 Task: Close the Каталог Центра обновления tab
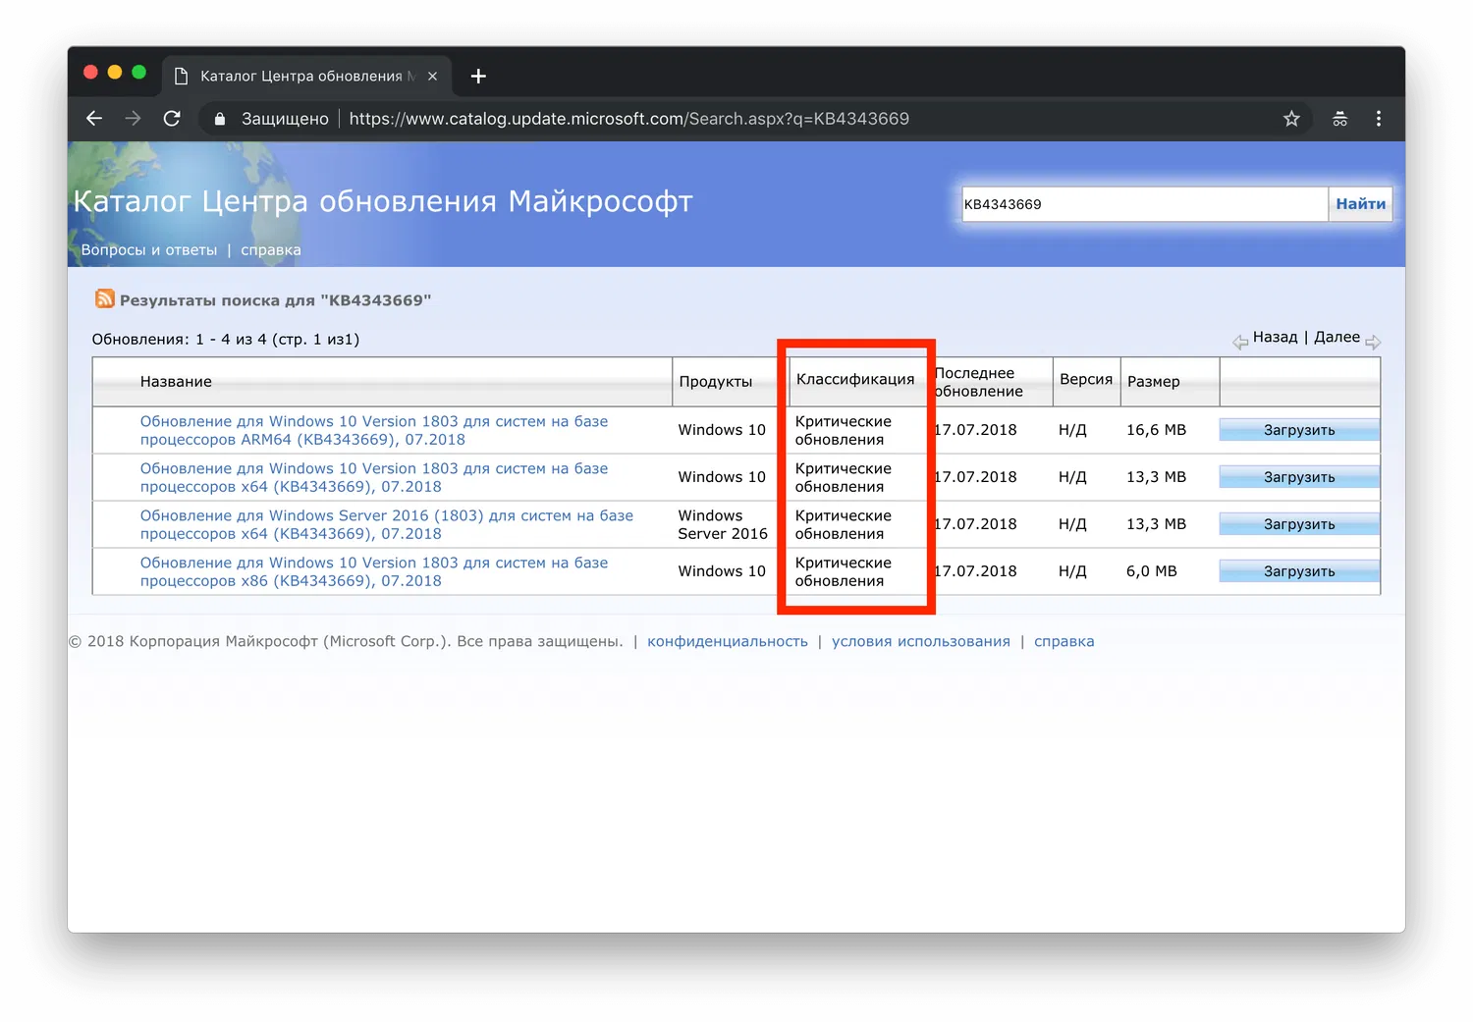click(432, 77)
